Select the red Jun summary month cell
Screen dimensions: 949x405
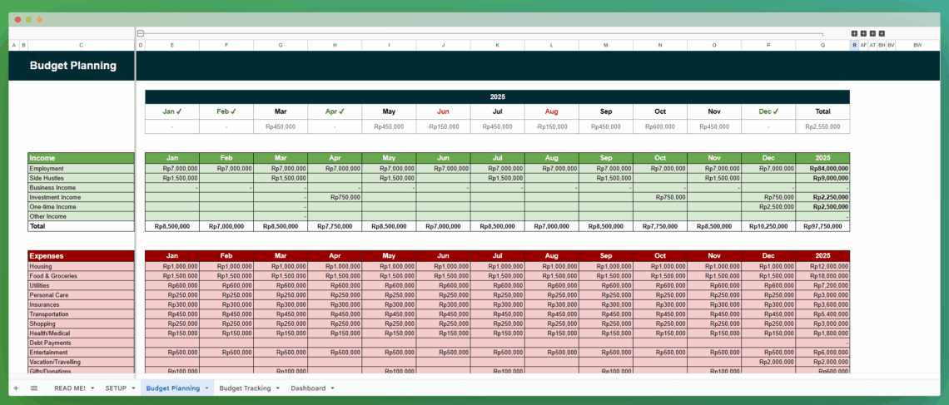coord(443,111)
